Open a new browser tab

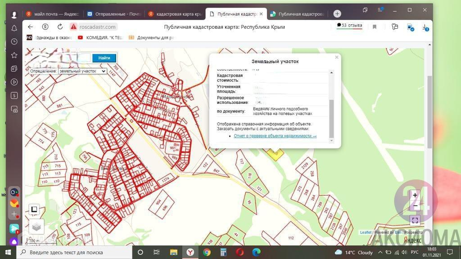337,14
